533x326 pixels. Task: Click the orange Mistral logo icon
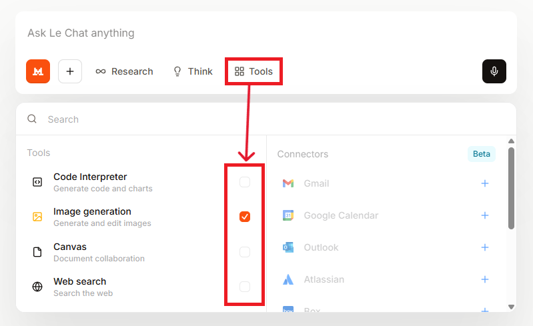point(38,71)
